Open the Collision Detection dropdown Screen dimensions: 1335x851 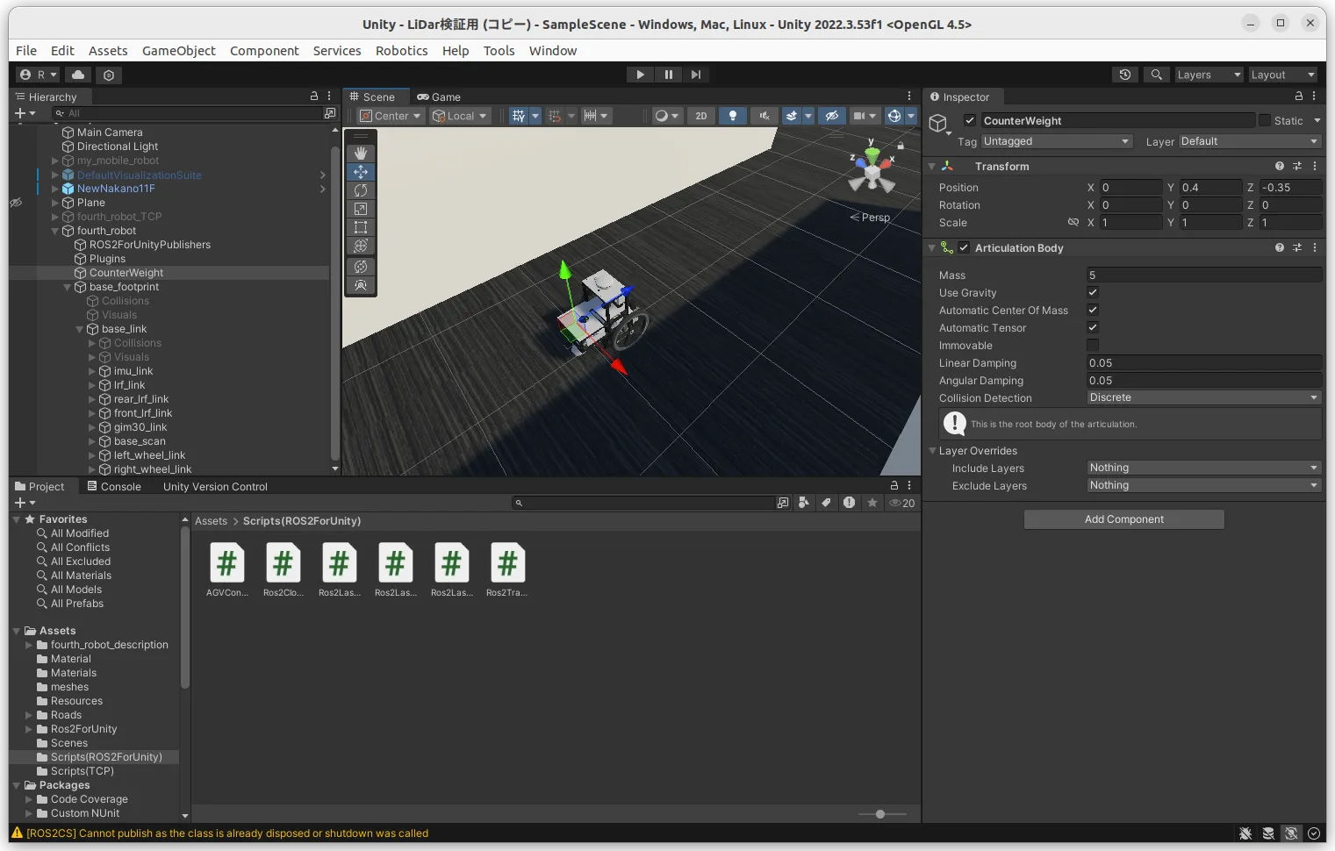pos(1204,397)
